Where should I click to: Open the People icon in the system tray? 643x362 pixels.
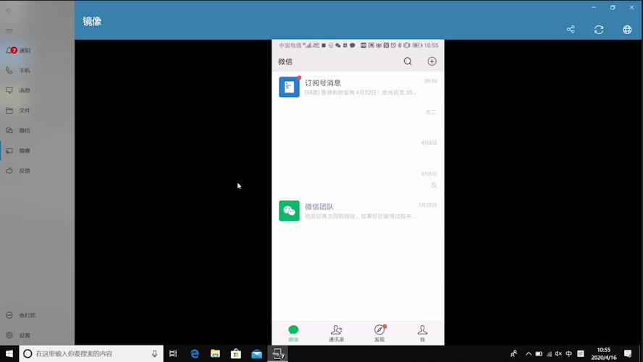point(513,353)
